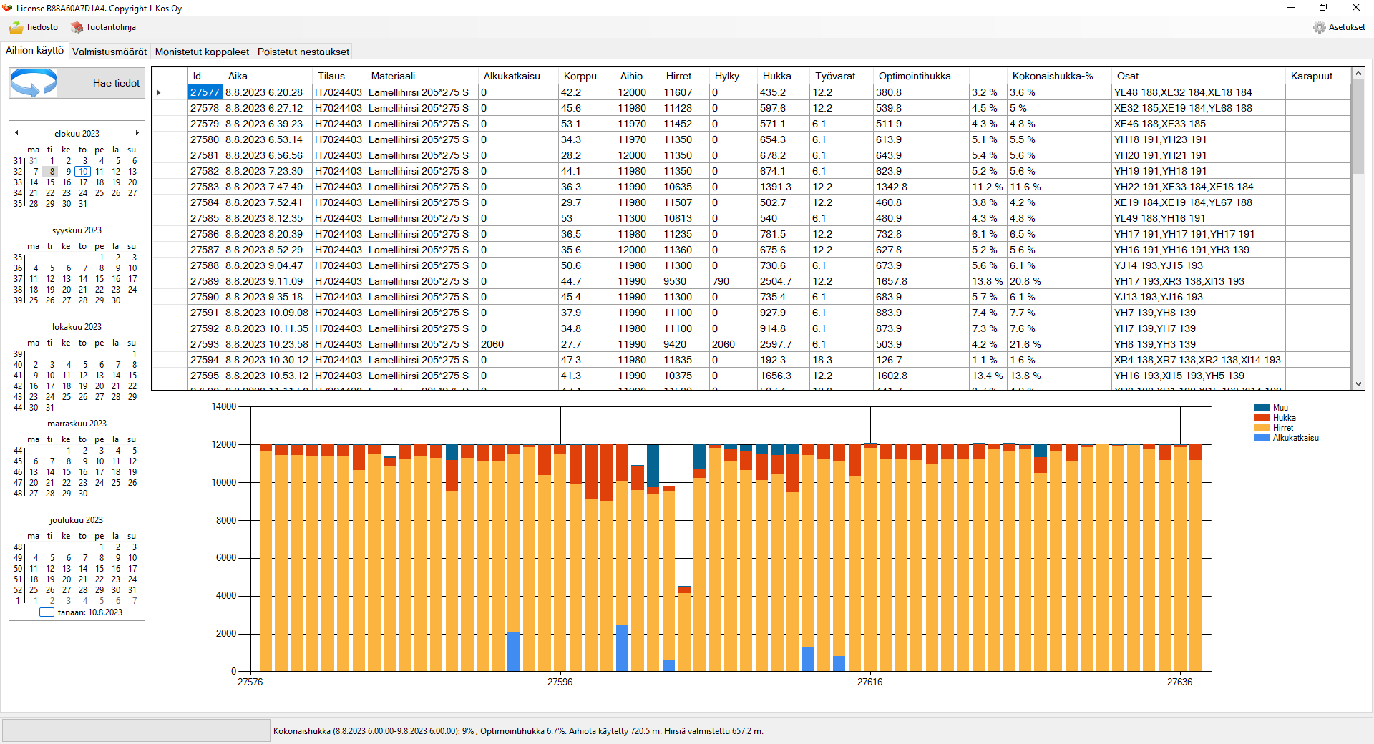Image resolution: width=1374 pixels, height=744 pixels.
Task: Click the Tiedosto folder icon
Action: [x=16, y=27]
